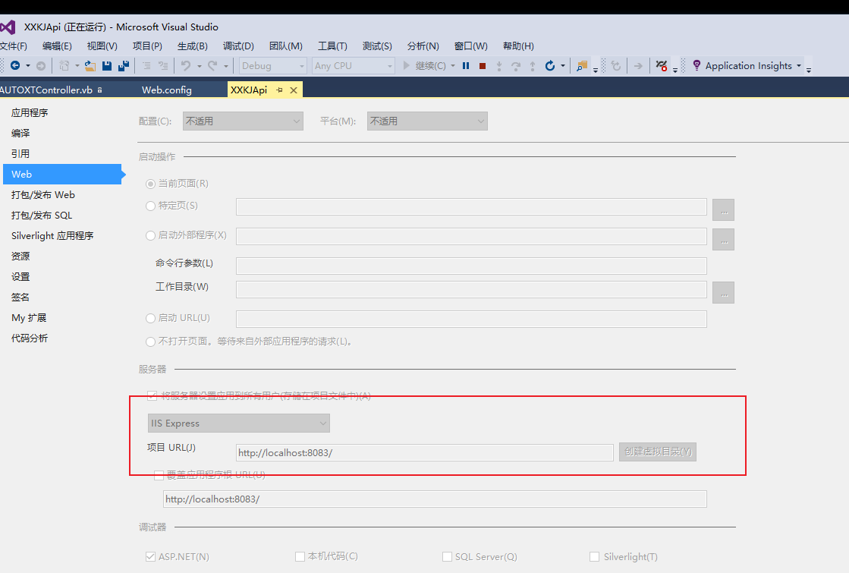This screenshot has width=849, height=573.
Task: Open the 帮助(H) menu
Action: click(518, 46)
